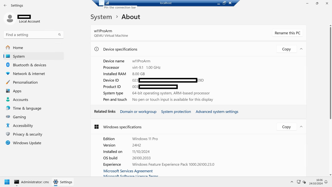Click the Home house icon
This screenshot has width=332, height=187.
(x=8, y=48)
